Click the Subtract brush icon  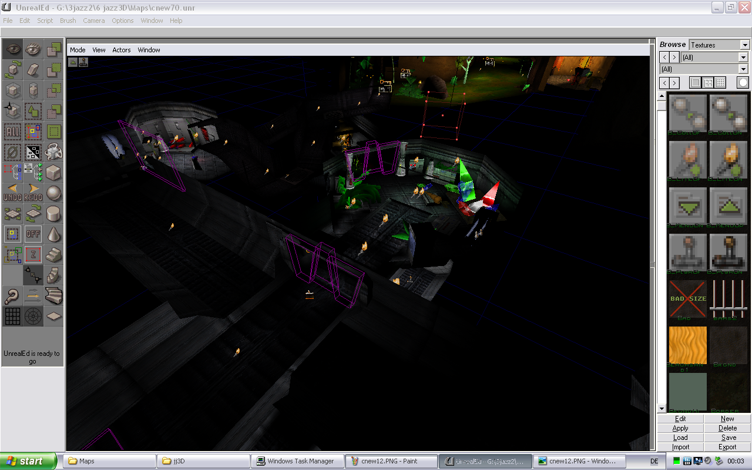(54, 70)
